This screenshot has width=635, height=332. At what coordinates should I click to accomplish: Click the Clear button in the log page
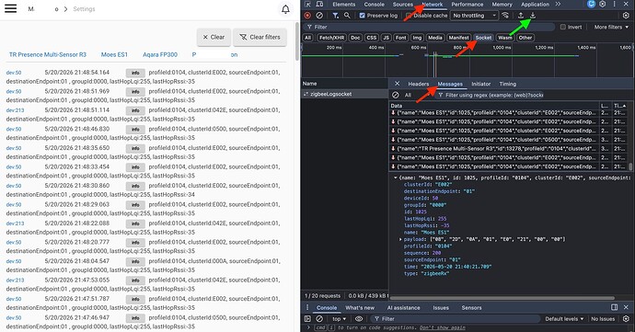coord(214,37)
